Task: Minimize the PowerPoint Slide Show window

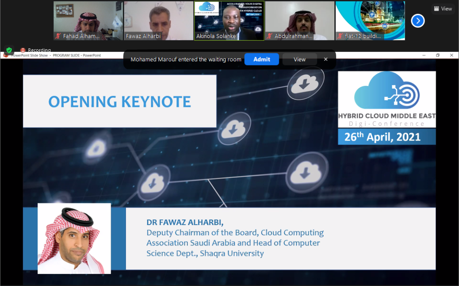Action: click(424, 55)
